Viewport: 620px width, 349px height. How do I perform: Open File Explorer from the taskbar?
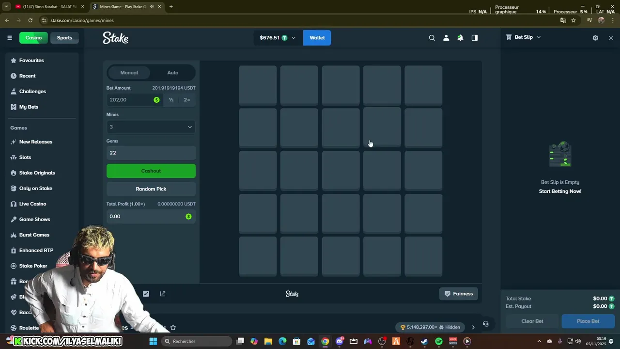[x=268, y=341]
